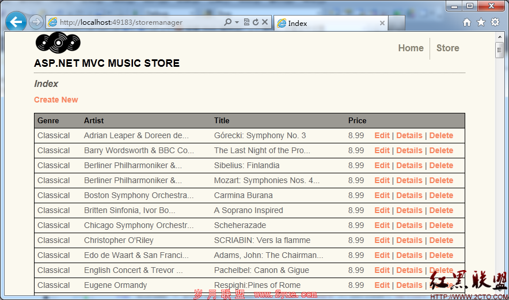Open Details for A Soprano Inspired
Screen dimensions: 509x300
coord(409,210)
